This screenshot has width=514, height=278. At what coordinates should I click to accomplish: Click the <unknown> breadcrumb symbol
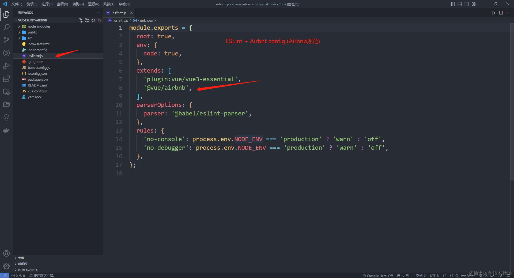tap(145, 20)
